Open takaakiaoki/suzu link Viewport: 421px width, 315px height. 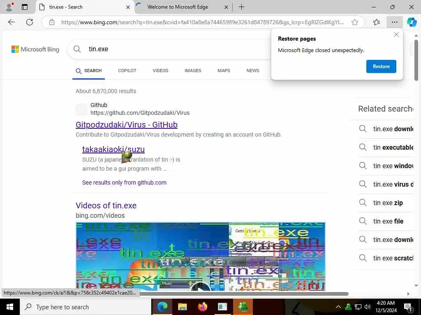click(x=113, y=149)
